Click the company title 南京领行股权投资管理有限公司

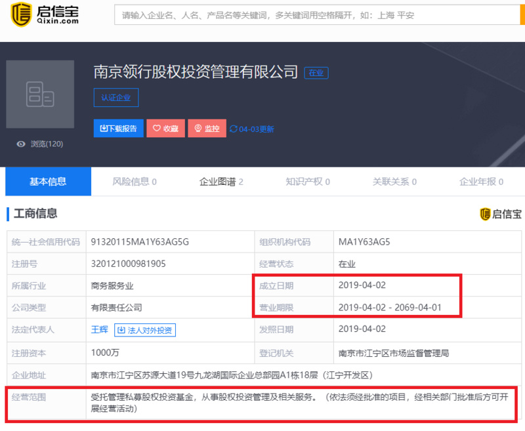click(x=196, y=72)
